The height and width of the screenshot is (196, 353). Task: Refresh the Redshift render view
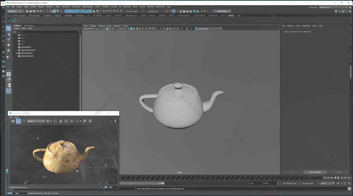point(24,121)
